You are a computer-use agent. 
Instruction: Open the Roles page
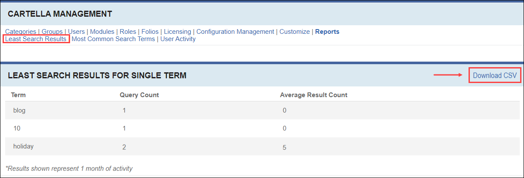[x=128, y=32]
